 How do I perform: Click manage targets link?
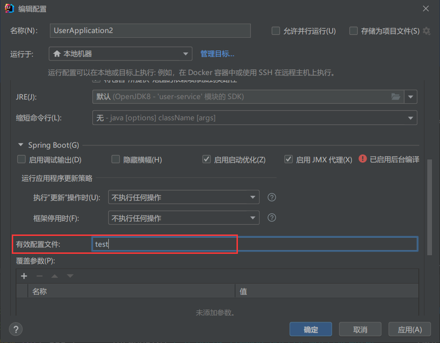217,54
